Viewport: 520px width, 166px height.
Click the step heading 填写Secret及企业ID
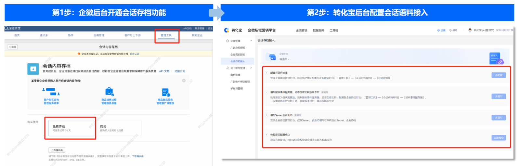click(281, 115)
